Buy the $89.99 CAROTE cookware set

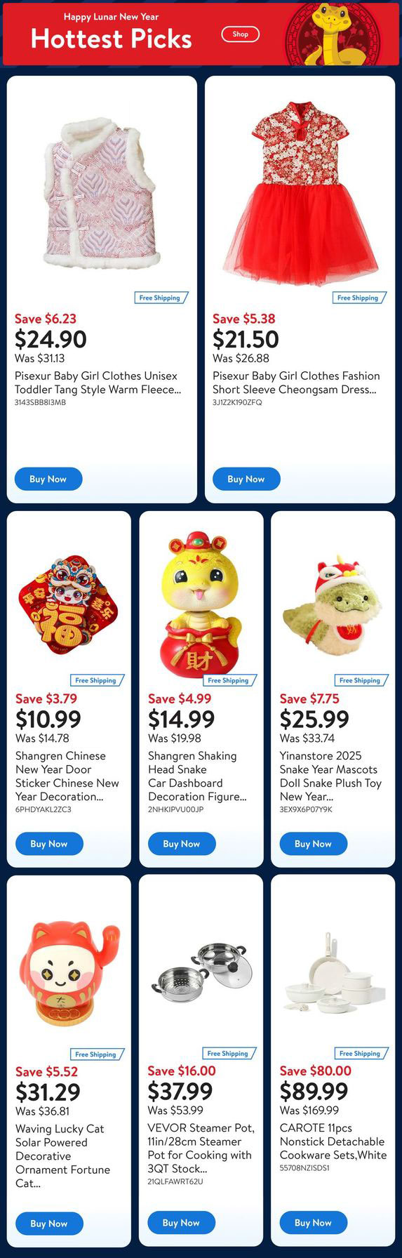pyautogui.click(x=314, y=1222)
